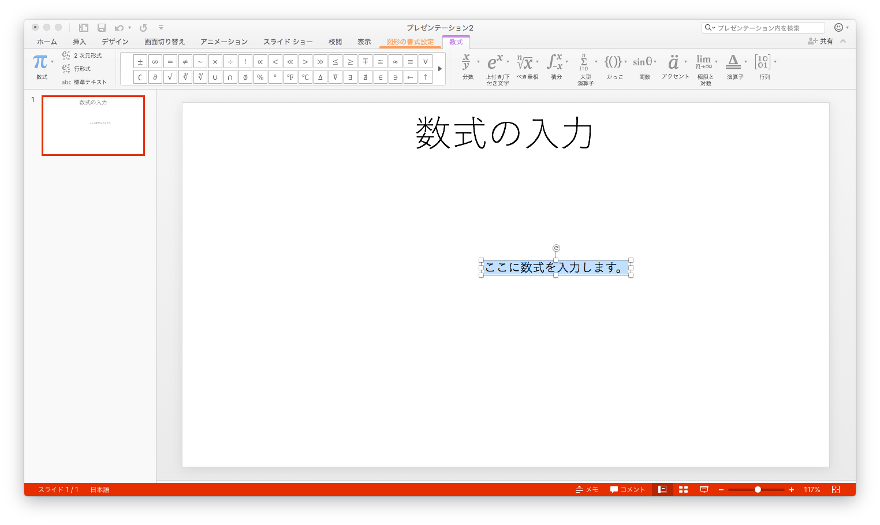880x525 pixels.
Task: Toggle the メモ notes pane
Action: [x=587, y=490]
